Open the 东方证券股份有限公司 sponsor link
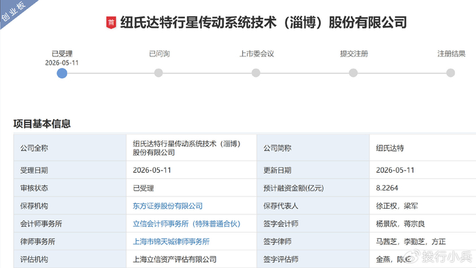Image resolution: width=476 pixels, height=268 pixels. (x=167, y=206)
